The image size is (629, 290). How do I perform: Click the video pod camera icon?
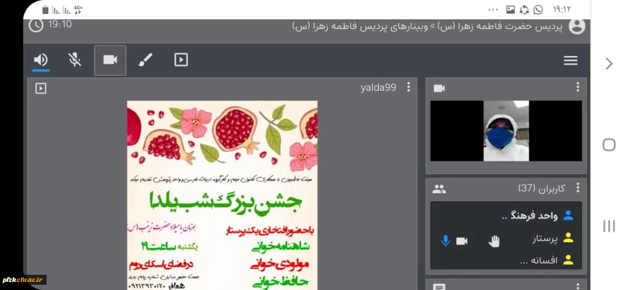point(439,88)
